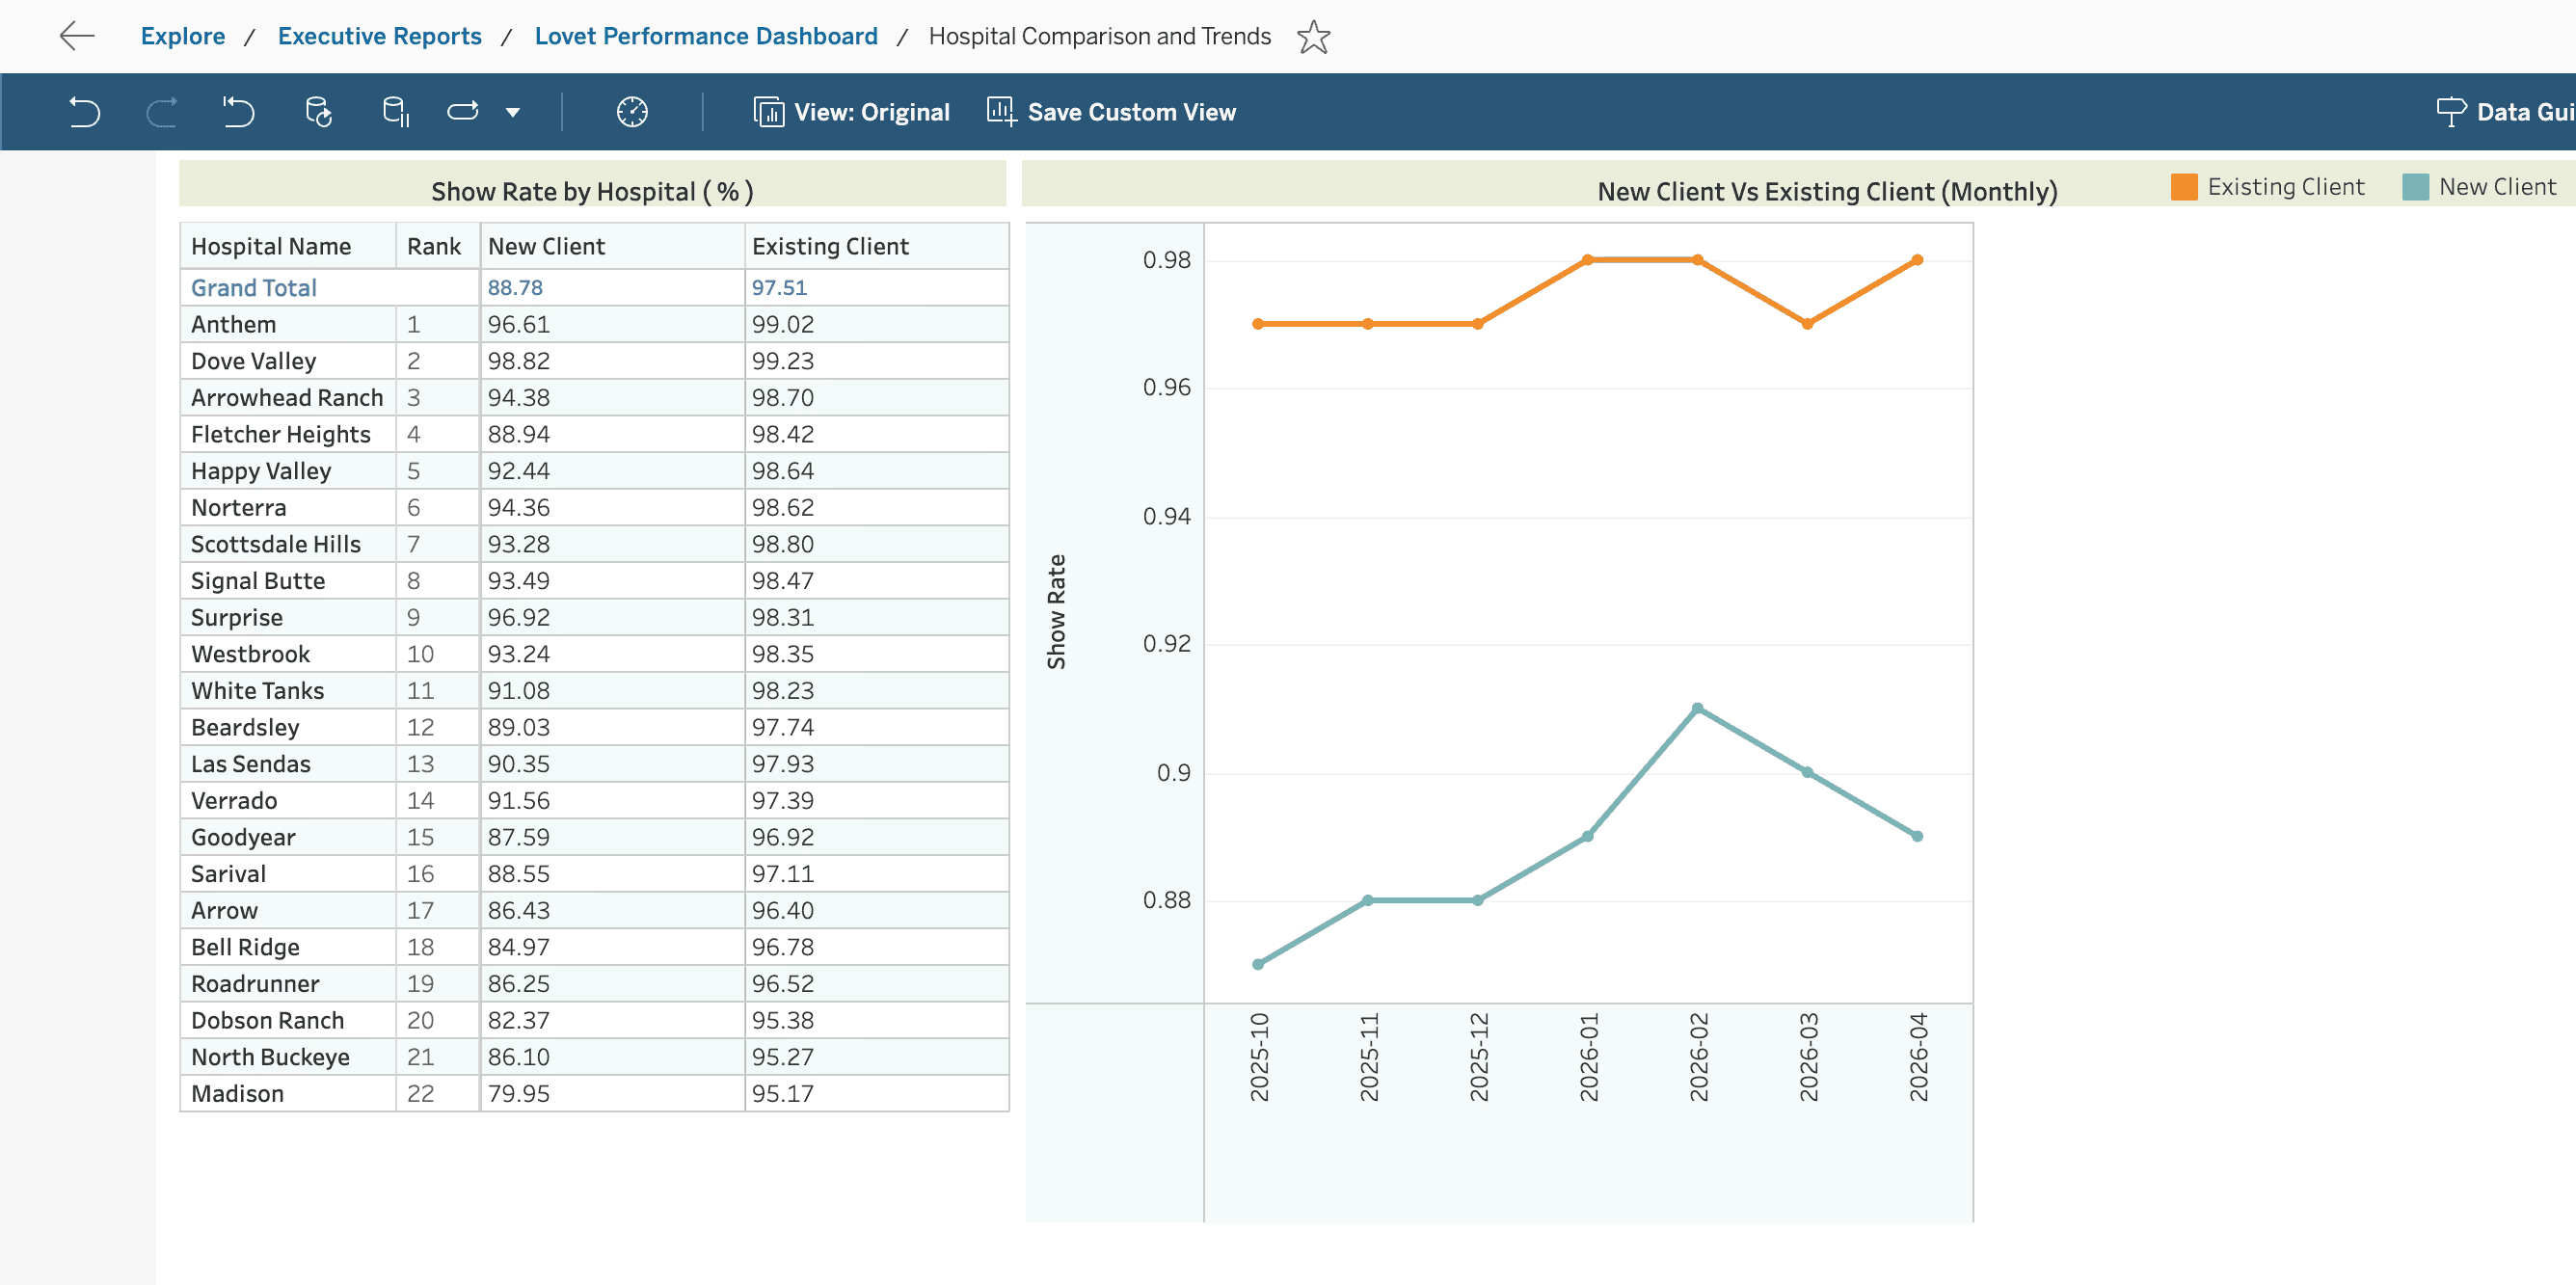2576x1285 pixels.
Task: Open the Executive Reports breadcrumb
Action: coord(379,36)
